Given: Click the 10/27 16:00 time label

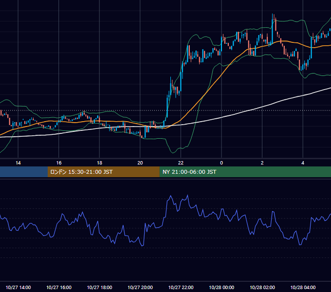Looking at the screenshot, I should pyautogui.click(x=59, y=287).
